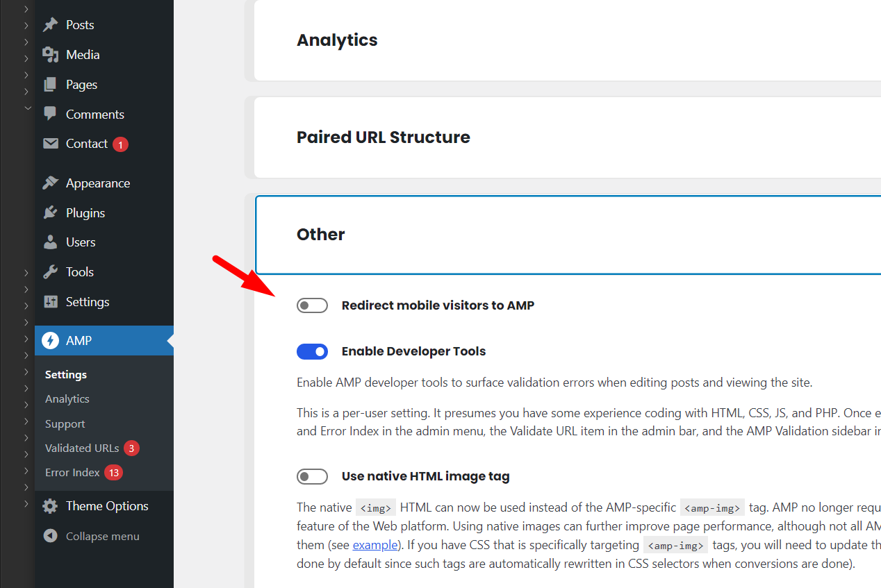This screenshot has height=588, width=881.
Task: Click the Posts pushpin icon
Action: point(50,25)
